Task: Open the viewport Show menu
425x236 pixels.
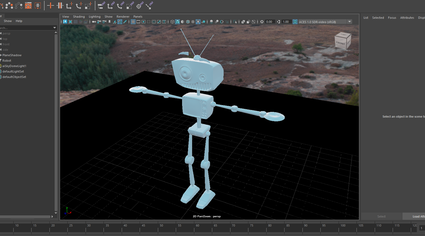Action: pos(108,17)
